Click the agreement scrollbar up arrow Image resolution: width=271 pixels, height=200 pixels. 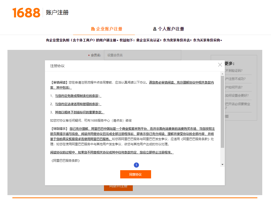[222, 74]
